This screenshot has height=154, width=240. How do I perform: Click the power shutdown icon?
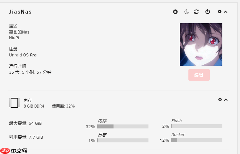[x=208, y=12]
